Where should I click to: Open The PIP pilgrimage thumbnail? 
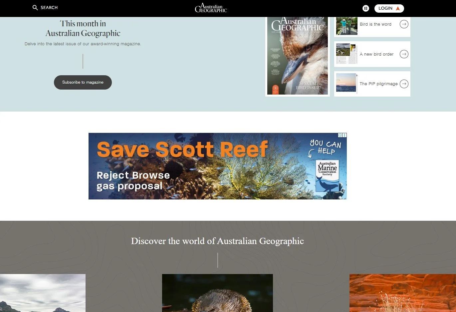click(x=346, y=83)
